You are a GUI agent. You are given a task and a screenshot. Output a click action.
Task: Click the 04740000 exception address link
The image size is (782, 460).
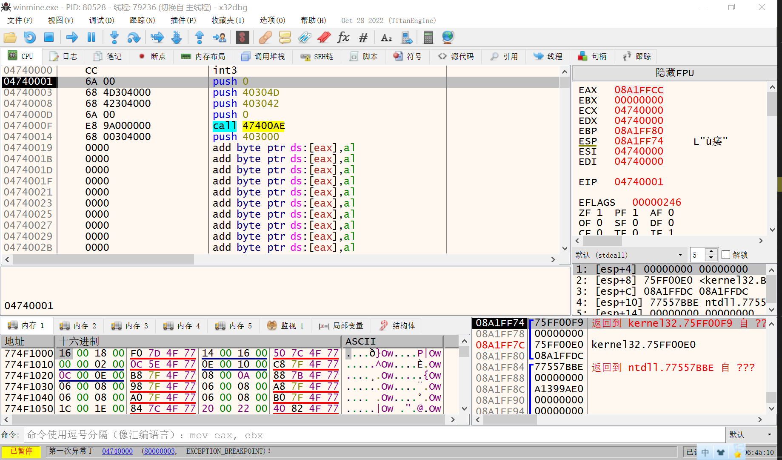(x=117, y=451)
